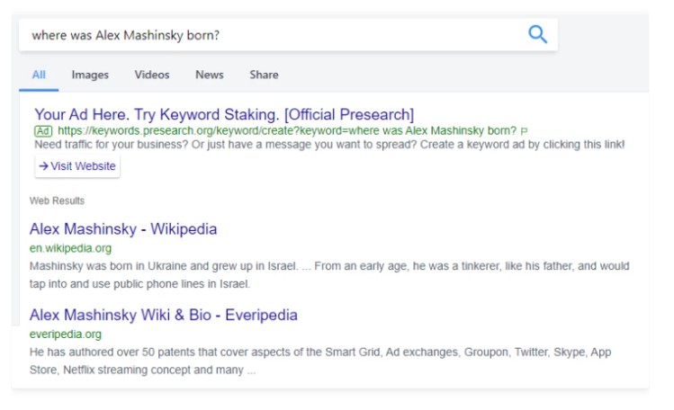
Task: Focus the search query input field
Action: point(270,35)
